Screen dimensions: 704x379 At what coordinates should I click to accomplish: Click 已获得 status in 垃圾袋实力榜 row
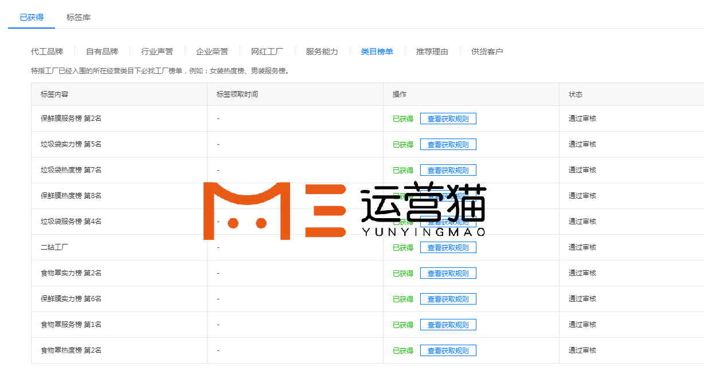pyautogui.click(x=403, y=145)
